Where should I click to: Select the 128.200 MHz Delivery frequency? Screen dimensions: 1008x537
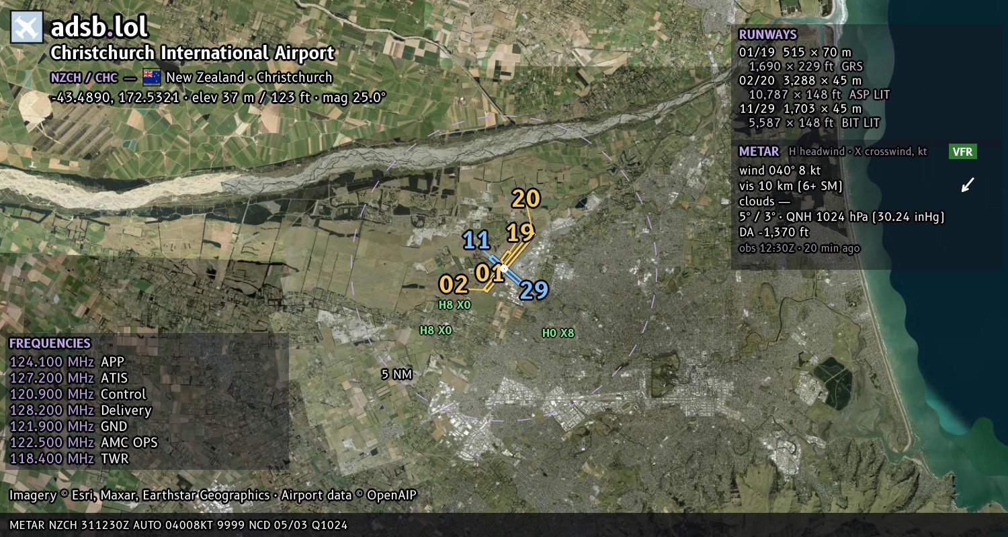coord(81,411)
